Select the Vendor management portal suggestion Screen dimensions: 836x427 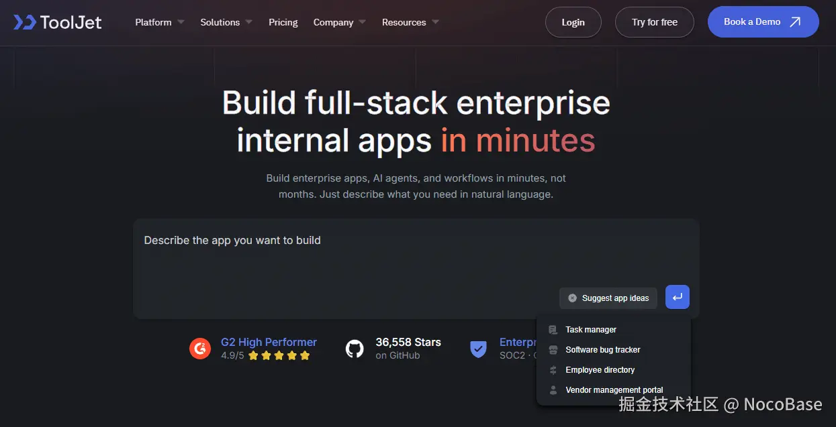[614, 390]
